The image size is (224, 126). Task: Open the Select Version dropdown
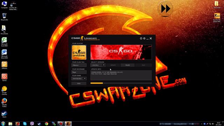click(98, 65)
